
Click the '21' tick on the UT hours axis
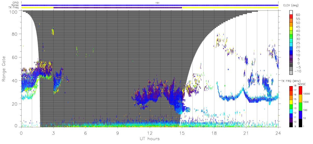coord(246,133)
